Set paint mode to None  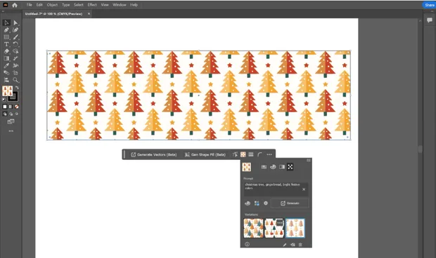coord(17,107)
